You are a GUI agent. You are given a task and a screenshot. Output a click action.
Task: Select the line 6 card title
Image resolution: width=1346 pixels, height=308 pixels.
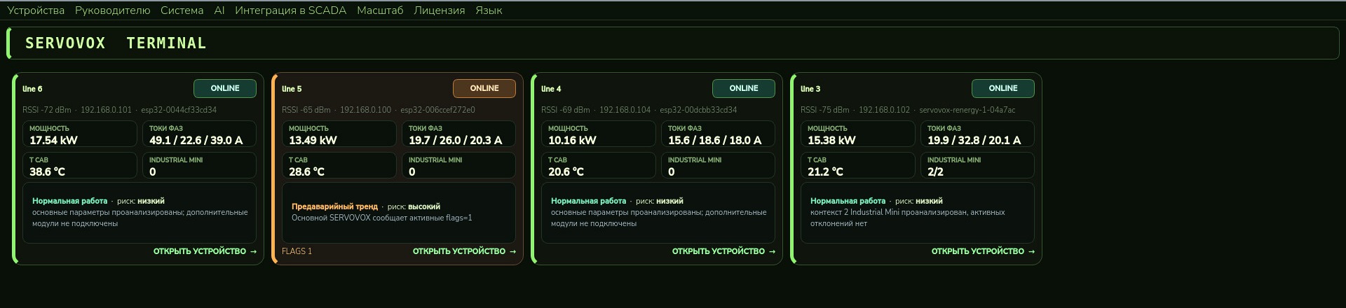[32, 89]
